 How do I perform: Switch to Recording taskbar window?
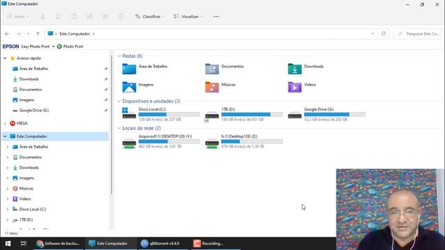[216, 244]
